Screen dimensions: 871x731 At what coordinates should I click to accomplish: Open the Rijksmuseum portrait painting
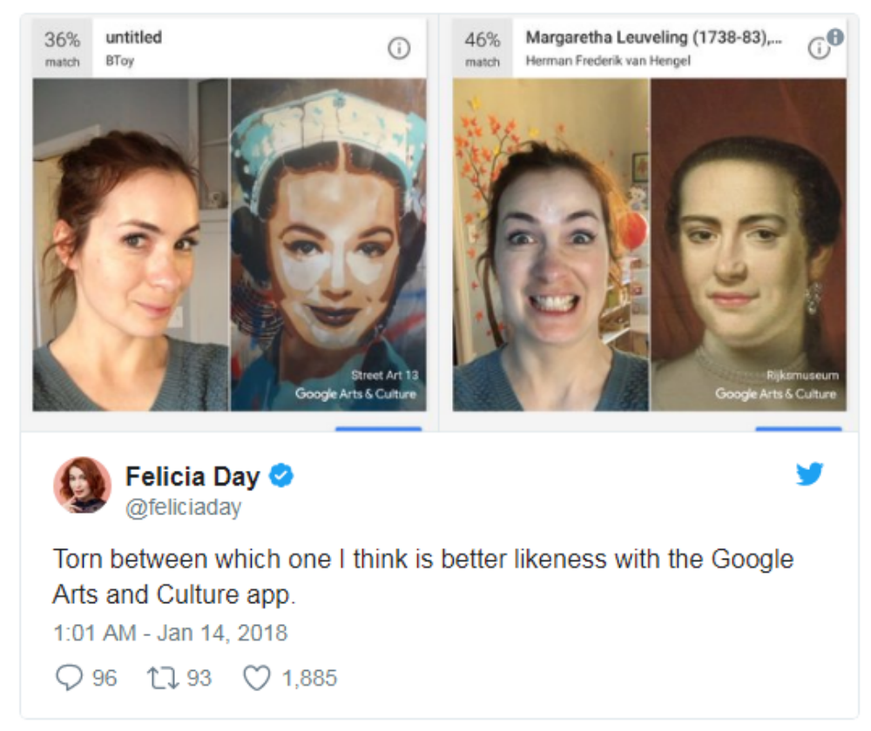[x=748, y=244]
